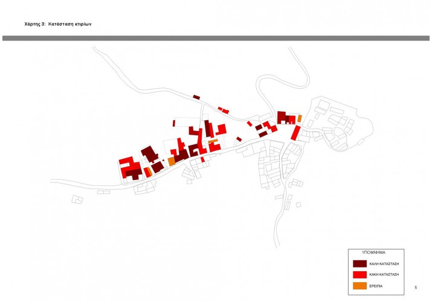
Task: Click the 'ΚΑΚΗ ΚΑΤΑΣΤΑΣΗ' legend label
Action: [x=384, y=274]
